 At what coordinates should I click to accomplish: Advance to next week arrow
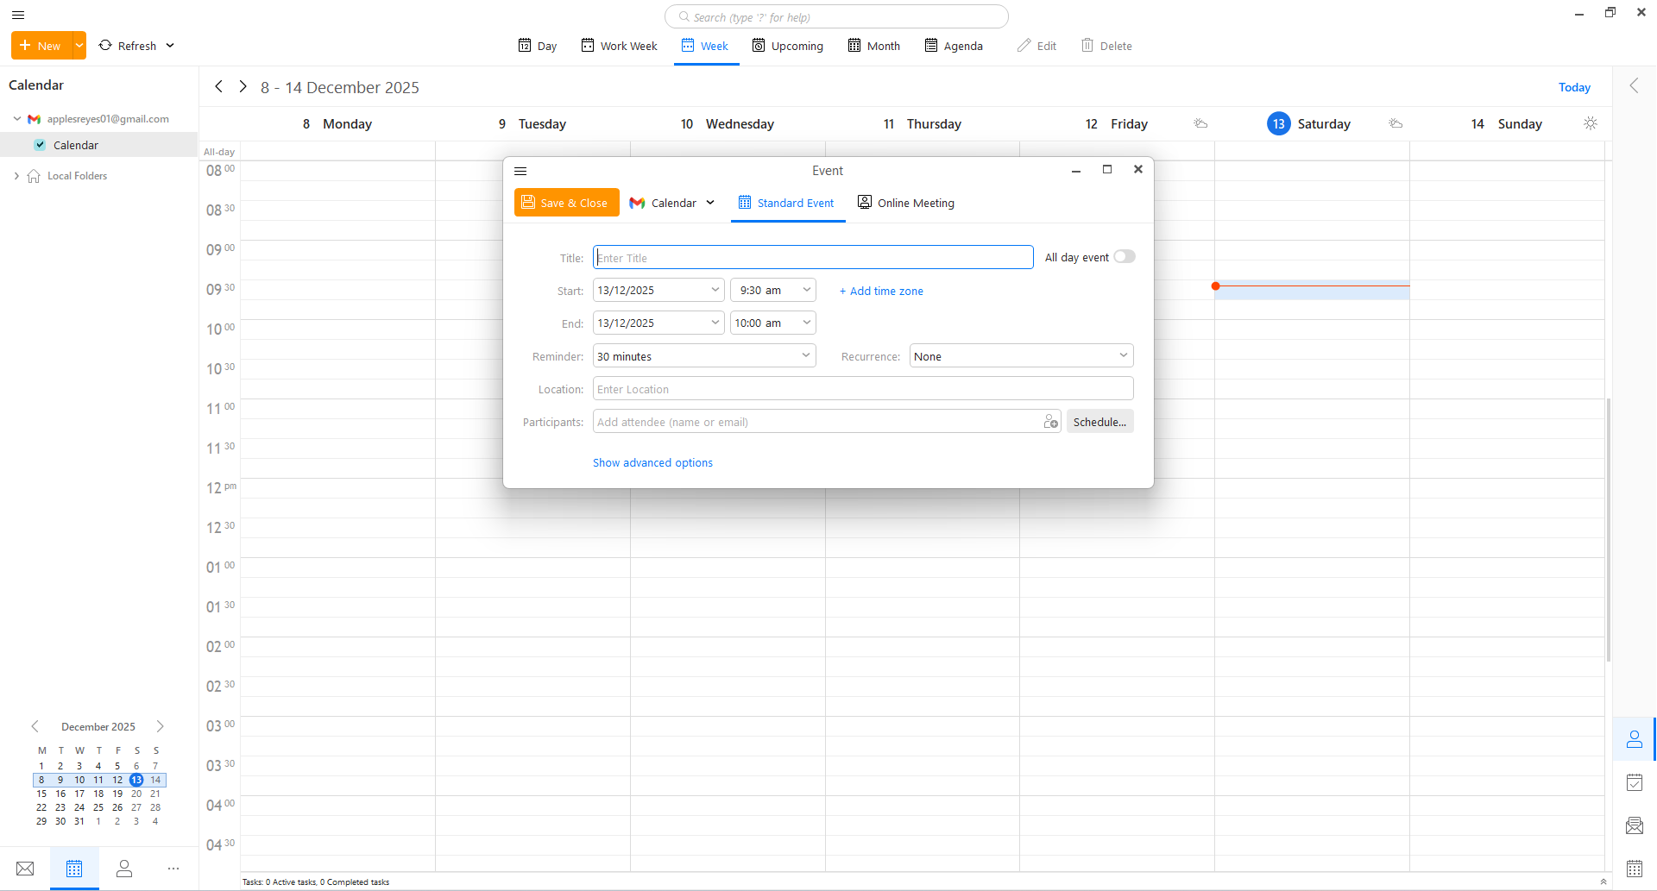tap(243, 87)
